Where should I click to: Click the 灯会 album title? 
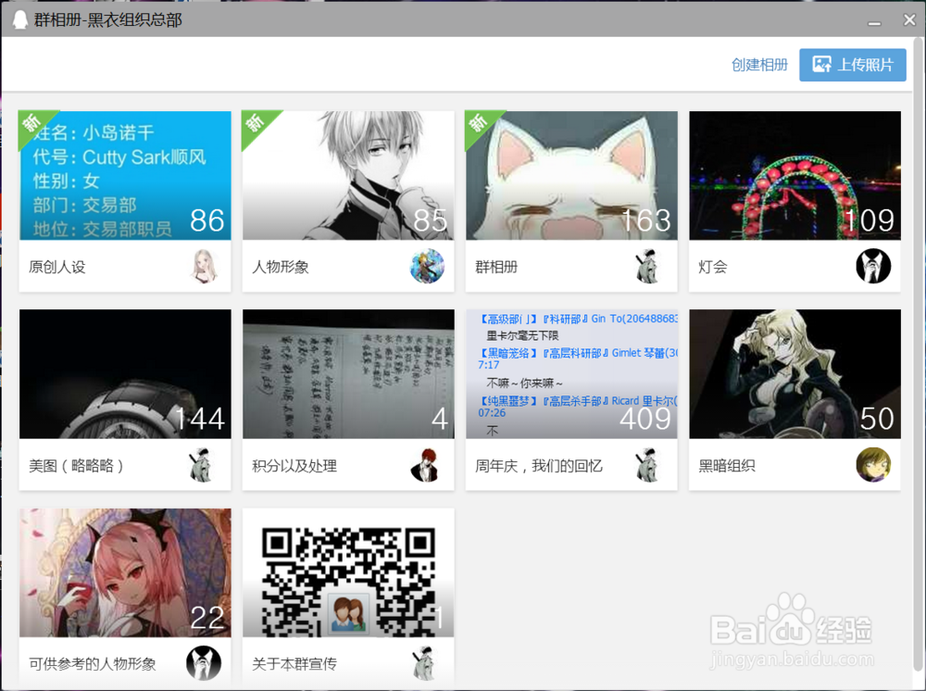point(713,267)
